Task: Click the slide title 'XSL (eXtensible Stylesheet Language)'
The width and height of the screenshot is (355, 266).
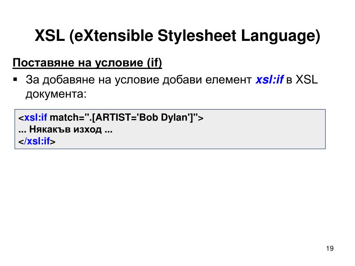Action: 177,36
